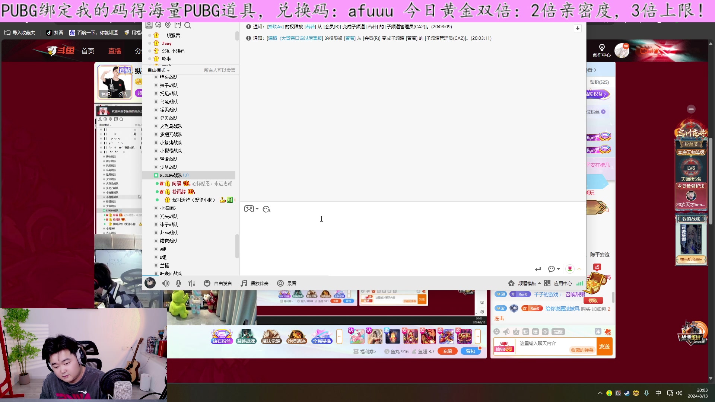715x402 pixels.
Task: Toggle the speaker mute icon
Action: 166,283
